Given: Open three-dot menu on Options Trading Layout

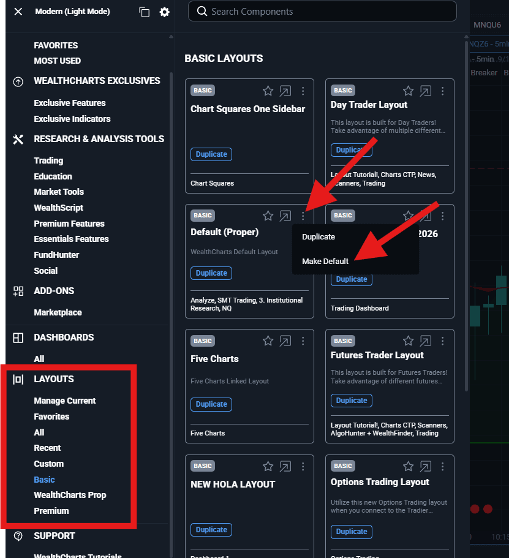Looking at the screenshot, I should click(x=443, y=466).
